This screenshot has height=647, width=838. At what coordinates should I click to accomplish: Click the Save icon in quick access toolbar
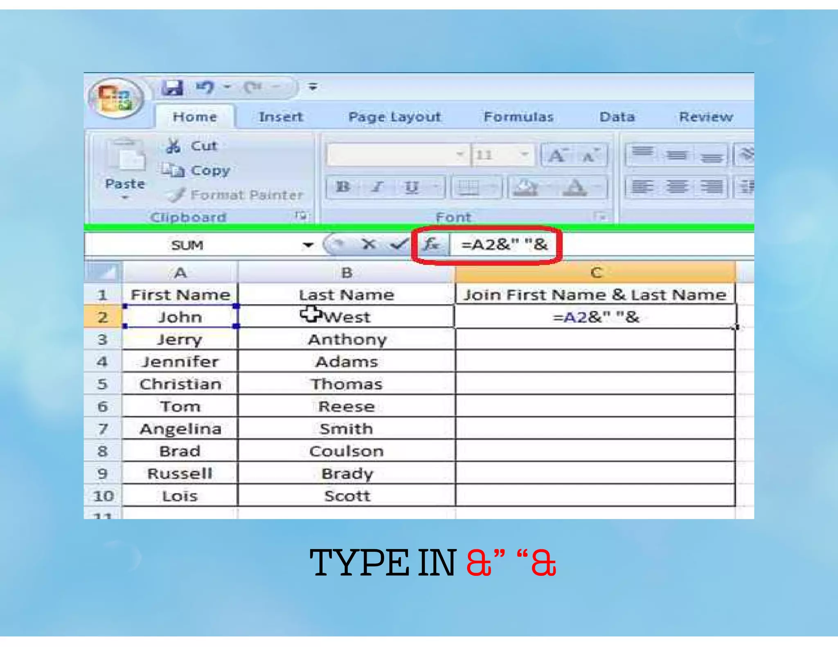[172, 88]
